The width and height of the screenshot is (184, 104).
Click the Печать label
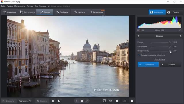pos(176,12)
